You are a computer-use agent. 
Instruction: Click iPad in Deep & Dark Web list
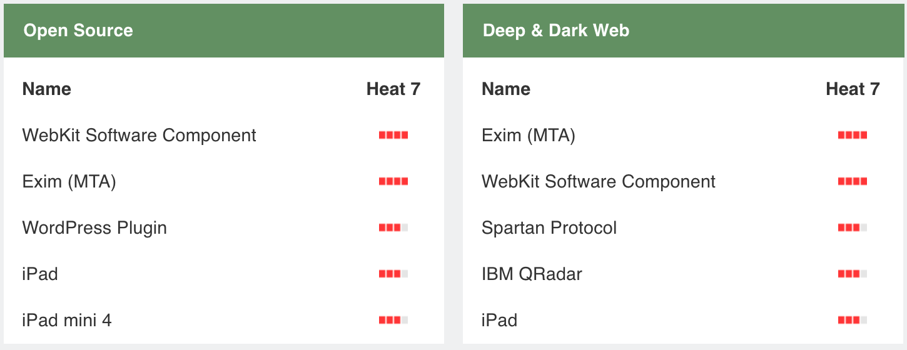pyautogui.click(x=499, y=321)
